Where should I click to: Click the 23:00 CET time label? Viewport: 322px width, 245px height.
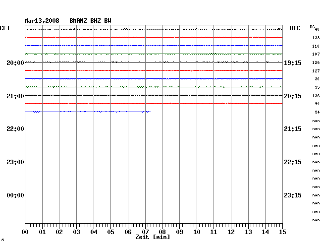[x=15, y=162]
